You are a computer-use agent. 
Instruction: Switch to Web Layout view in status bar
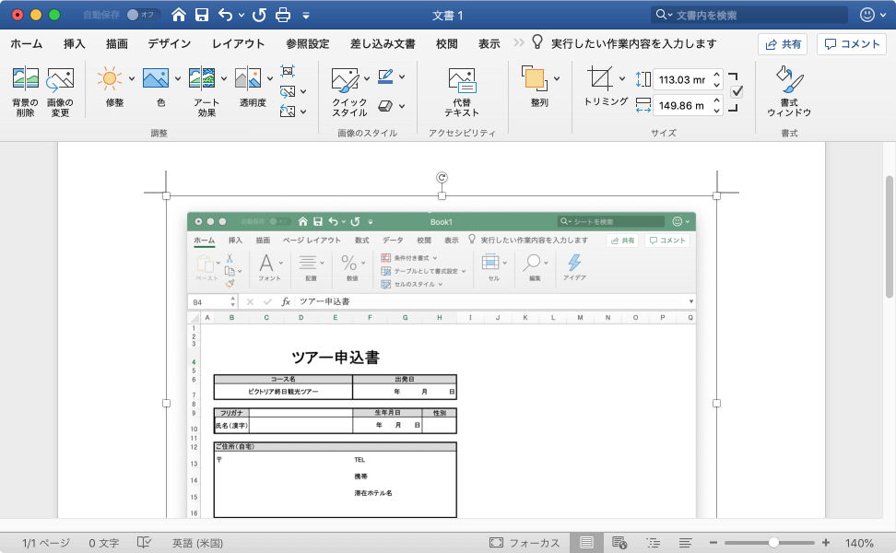coord(619,542)
